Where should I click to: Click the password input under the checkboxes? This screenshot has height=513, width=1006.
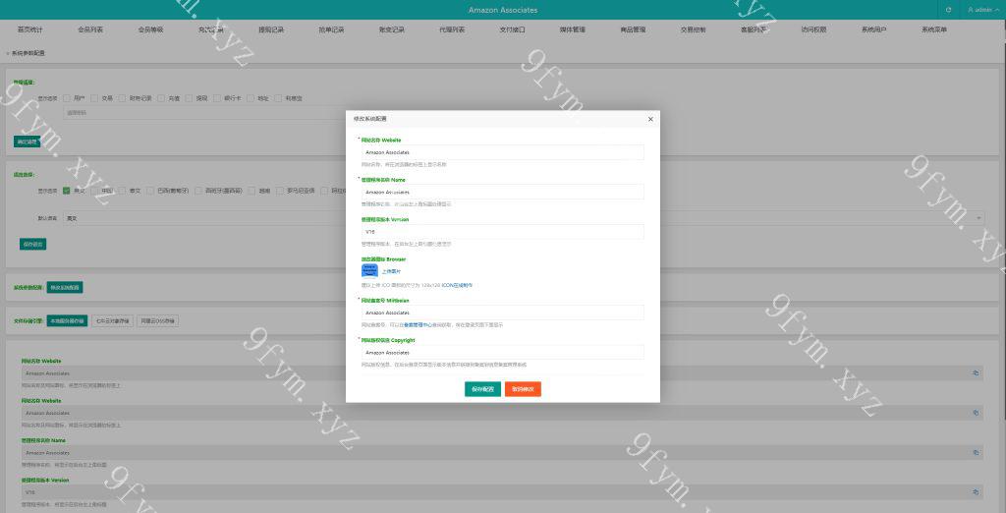tap(205, 113)
